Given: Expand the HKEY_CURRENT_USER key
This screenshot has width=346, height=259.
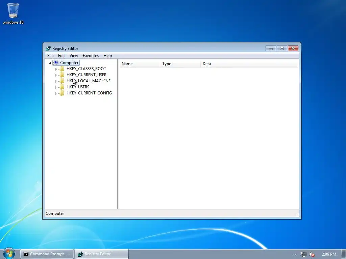Looking at the screenshot, I should 56,75.
